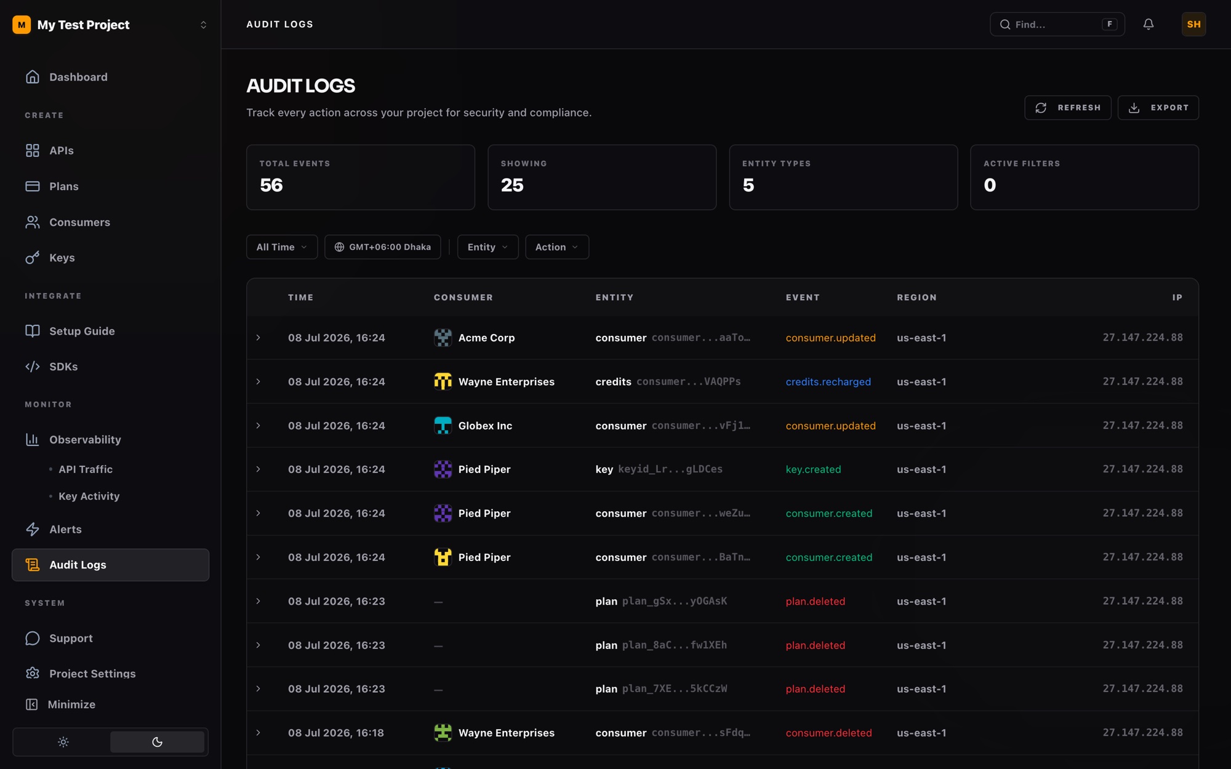Viewport: 1231px width, 769px height.
Task: Click the green Wayne Enterprises avatar in consumer.deleted row
Action: click(443, 733)
